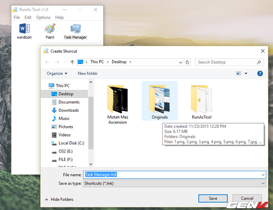Click the Cancel button

click(247, 198)
